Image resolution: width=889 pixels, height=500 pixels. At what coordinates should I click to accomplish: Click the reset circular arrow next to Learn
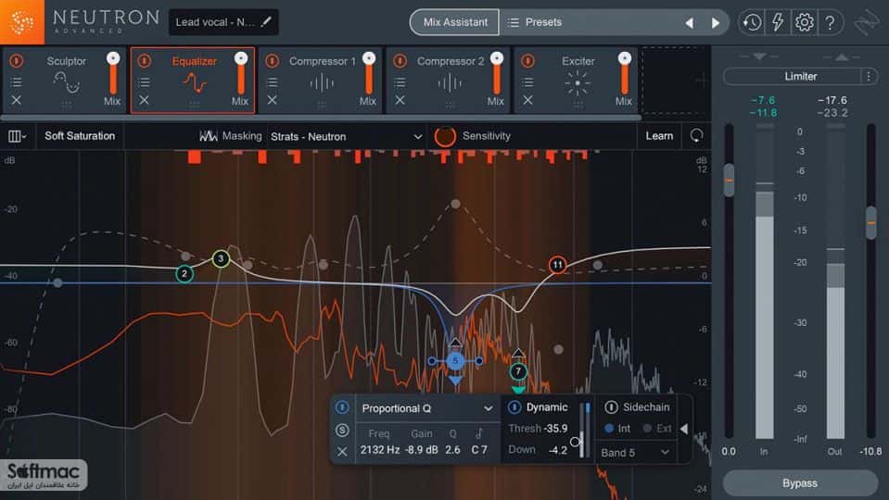pyautogui.click(x=696, y=136)
